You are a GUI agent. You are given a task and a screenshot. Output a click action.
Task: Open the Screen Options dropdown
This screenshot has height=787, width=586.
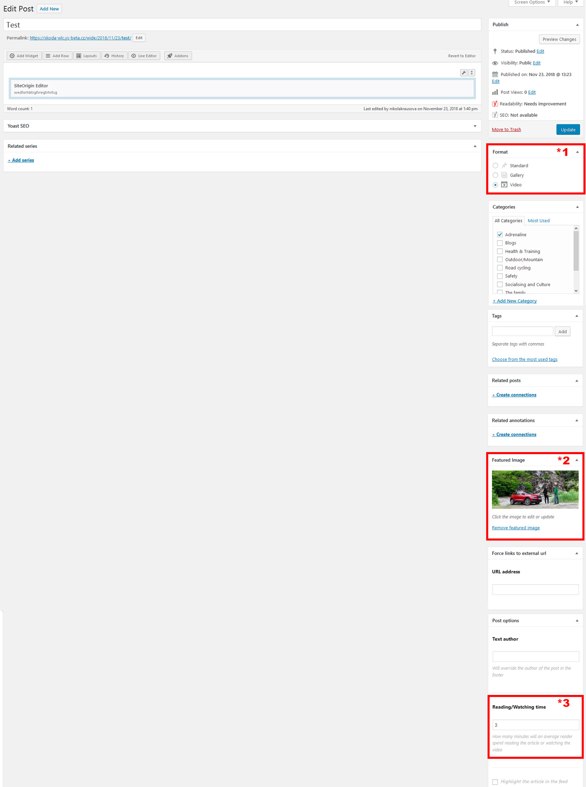point(532,3)
